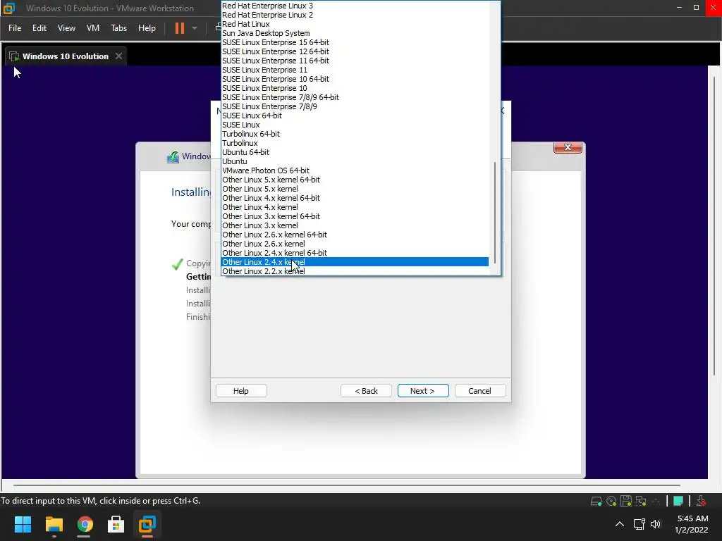
Task: Click the network tray icon
Action: pyautogui.click(x=639, y=524)
